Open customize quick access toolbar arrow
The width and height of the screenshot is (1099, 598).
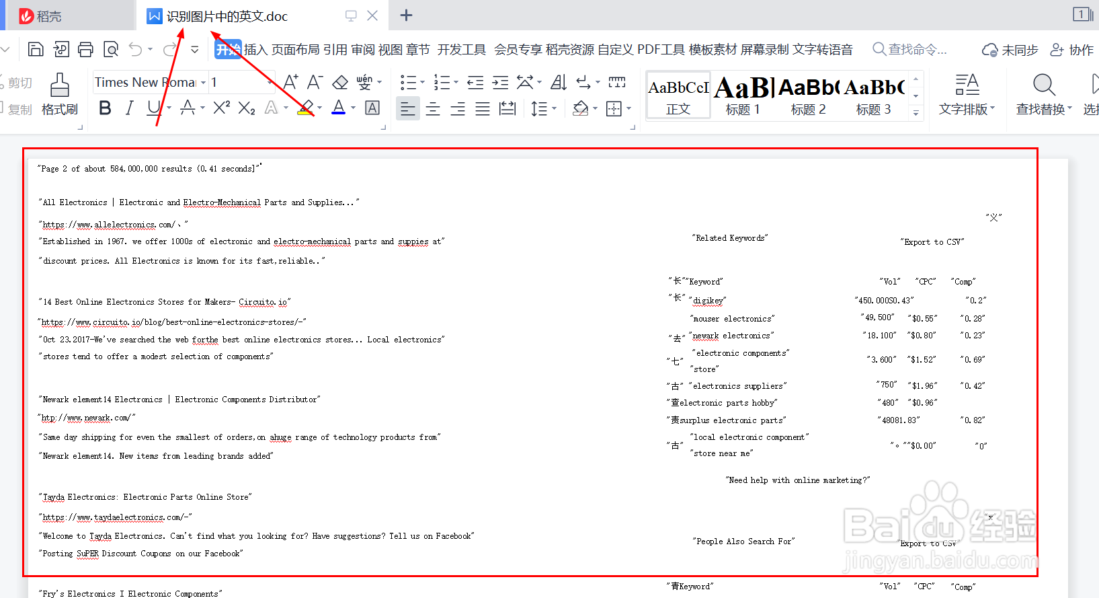(195, 49)
